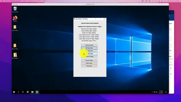181x102 pixels.
Task: Open the Connections menu in the Mac menu bar
Action: (x=31, y=1)
